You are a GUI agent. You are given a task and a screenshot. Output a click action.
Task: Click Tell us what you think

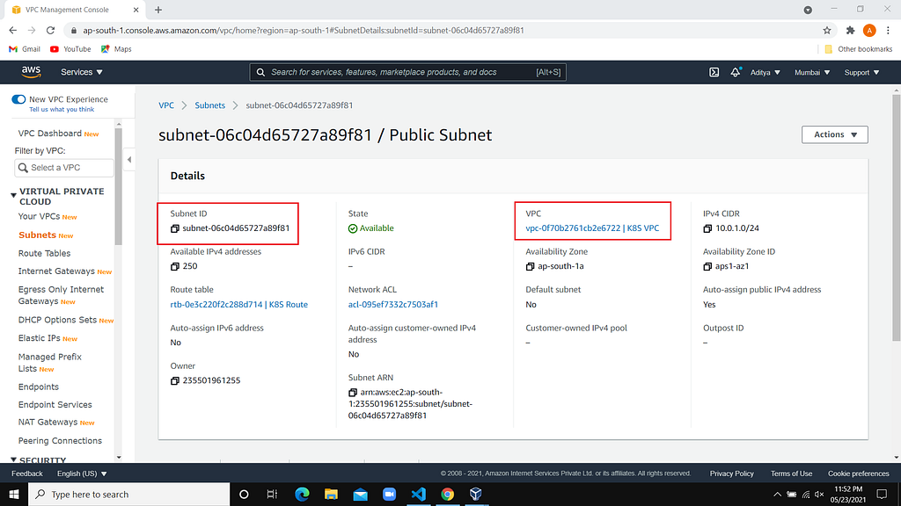62,109
